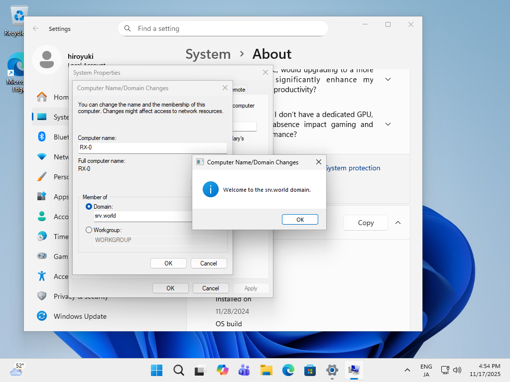Expand the dedicated GPU question chevron
This screenshot has height=382, width=510.
point(388,124)
